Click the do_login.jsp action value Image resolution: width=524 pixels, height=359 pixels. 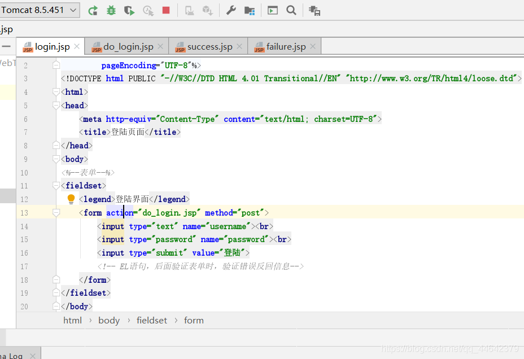click(x=169, y=213)
